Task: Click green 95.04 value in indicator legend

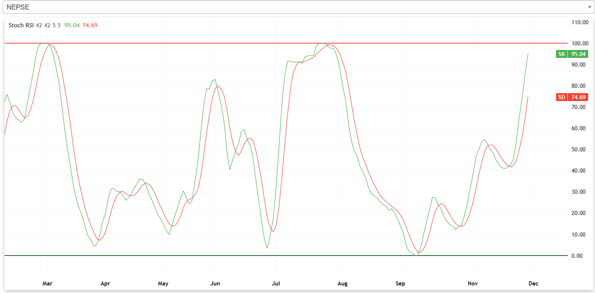Action: [x=72, y=25]
